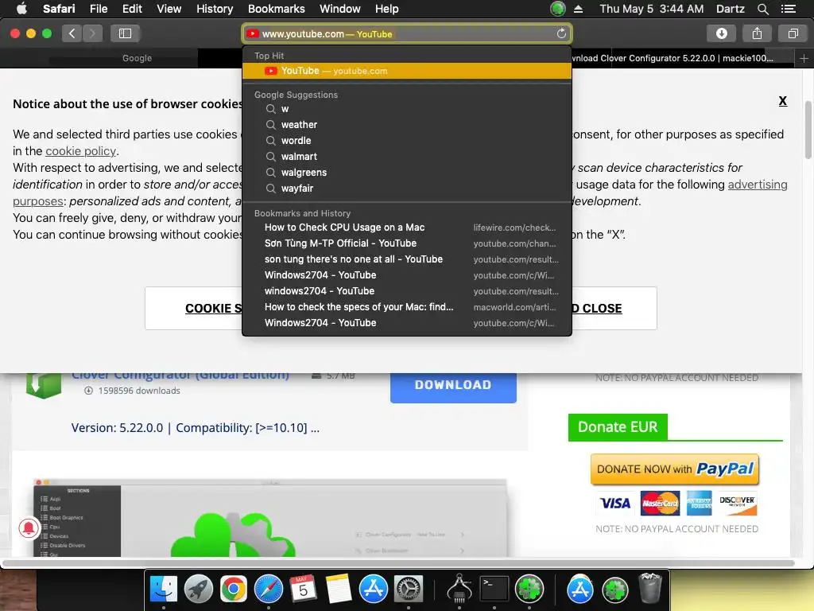Click the Safari back navigation arrow
The width and height of the screenshot is (814, 611).
72,33
